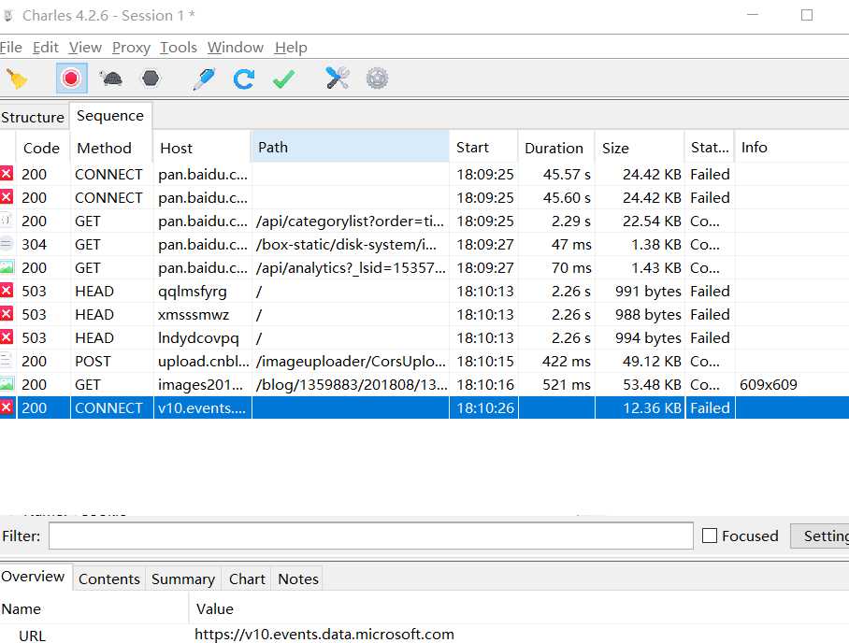Click failed icon of first pan.baidu CONNECT row
Image resolution: width=849 pixels, height=643 pixels.
(7, 174)
